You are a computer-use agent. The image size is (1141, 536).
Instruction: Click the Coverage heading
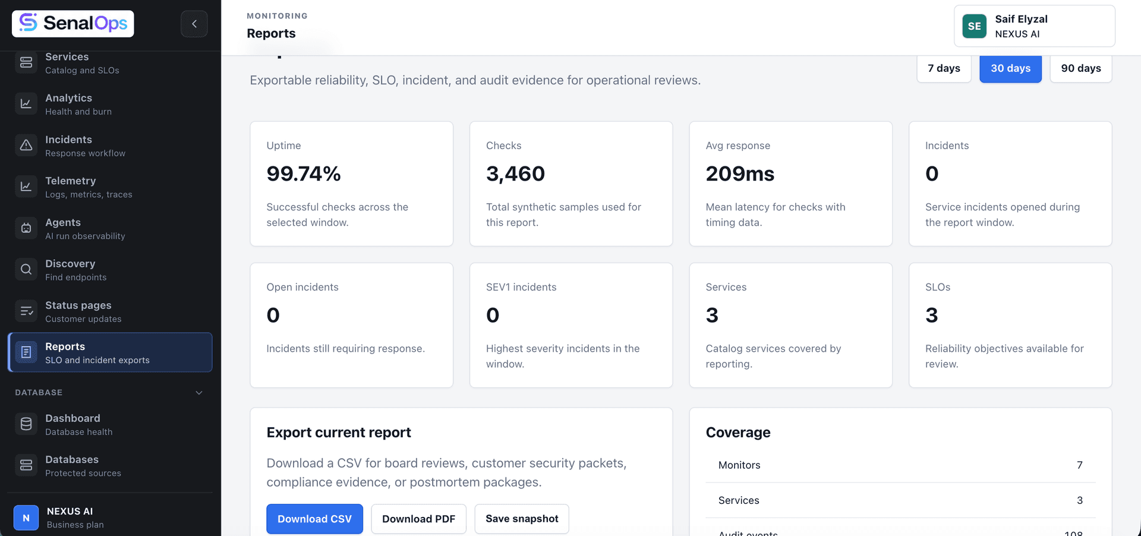[x=738, y=433]
